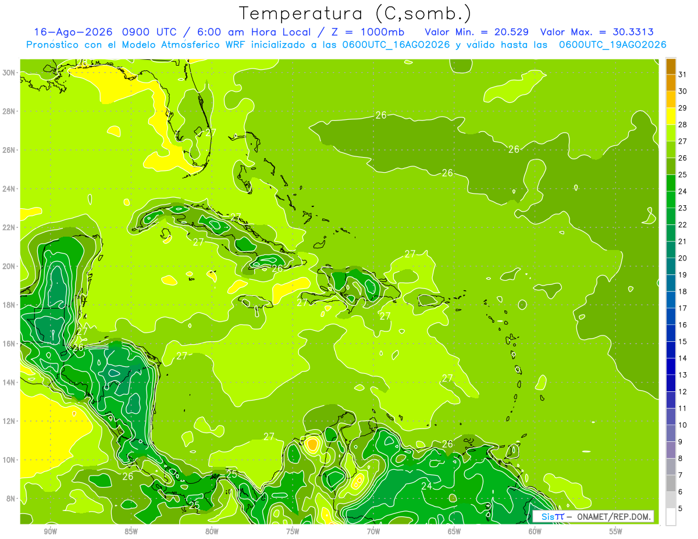Click the map title "Temperatura (C,somb.)"
698x539 pixels.
tap(355, 13)
